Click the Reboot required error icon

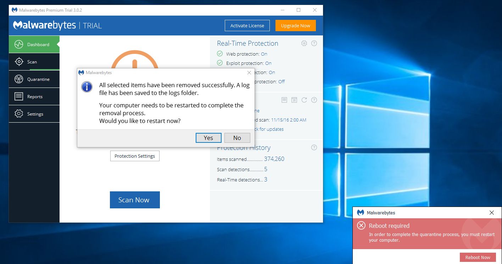coord(361,225)
